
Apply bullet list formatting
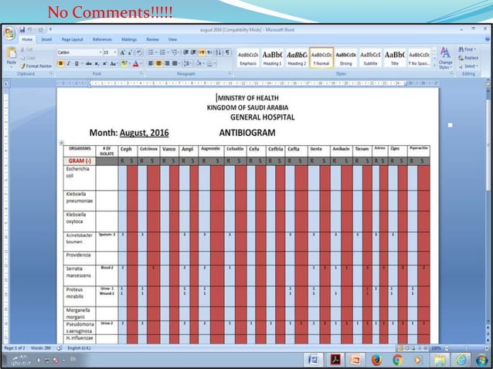coord(151,52)
